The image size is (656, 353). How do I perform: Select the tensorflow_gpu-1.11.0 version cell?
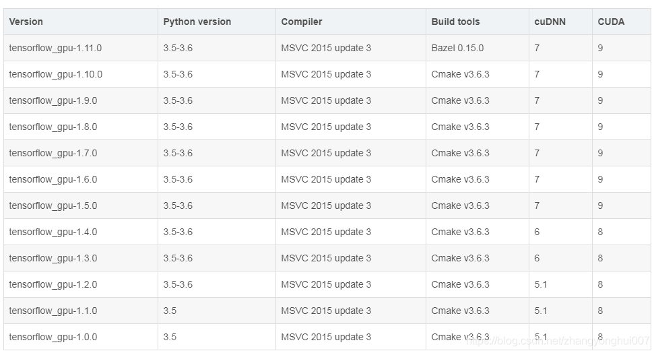[55, 49]
